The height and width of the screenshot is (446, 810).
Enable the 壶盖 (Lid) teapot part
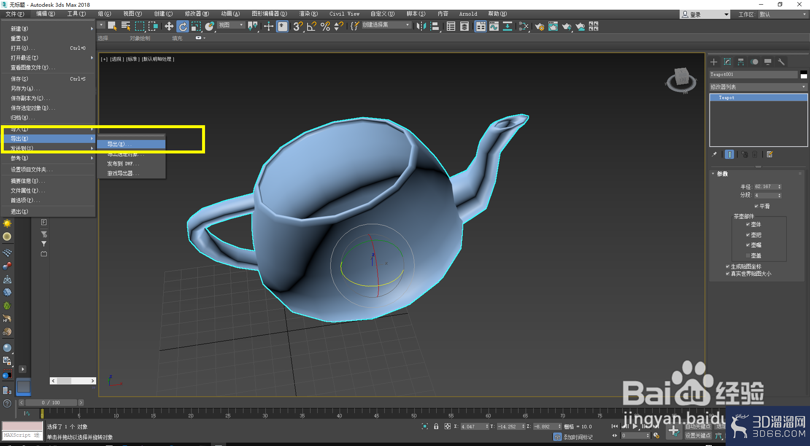tap(748, 255)
